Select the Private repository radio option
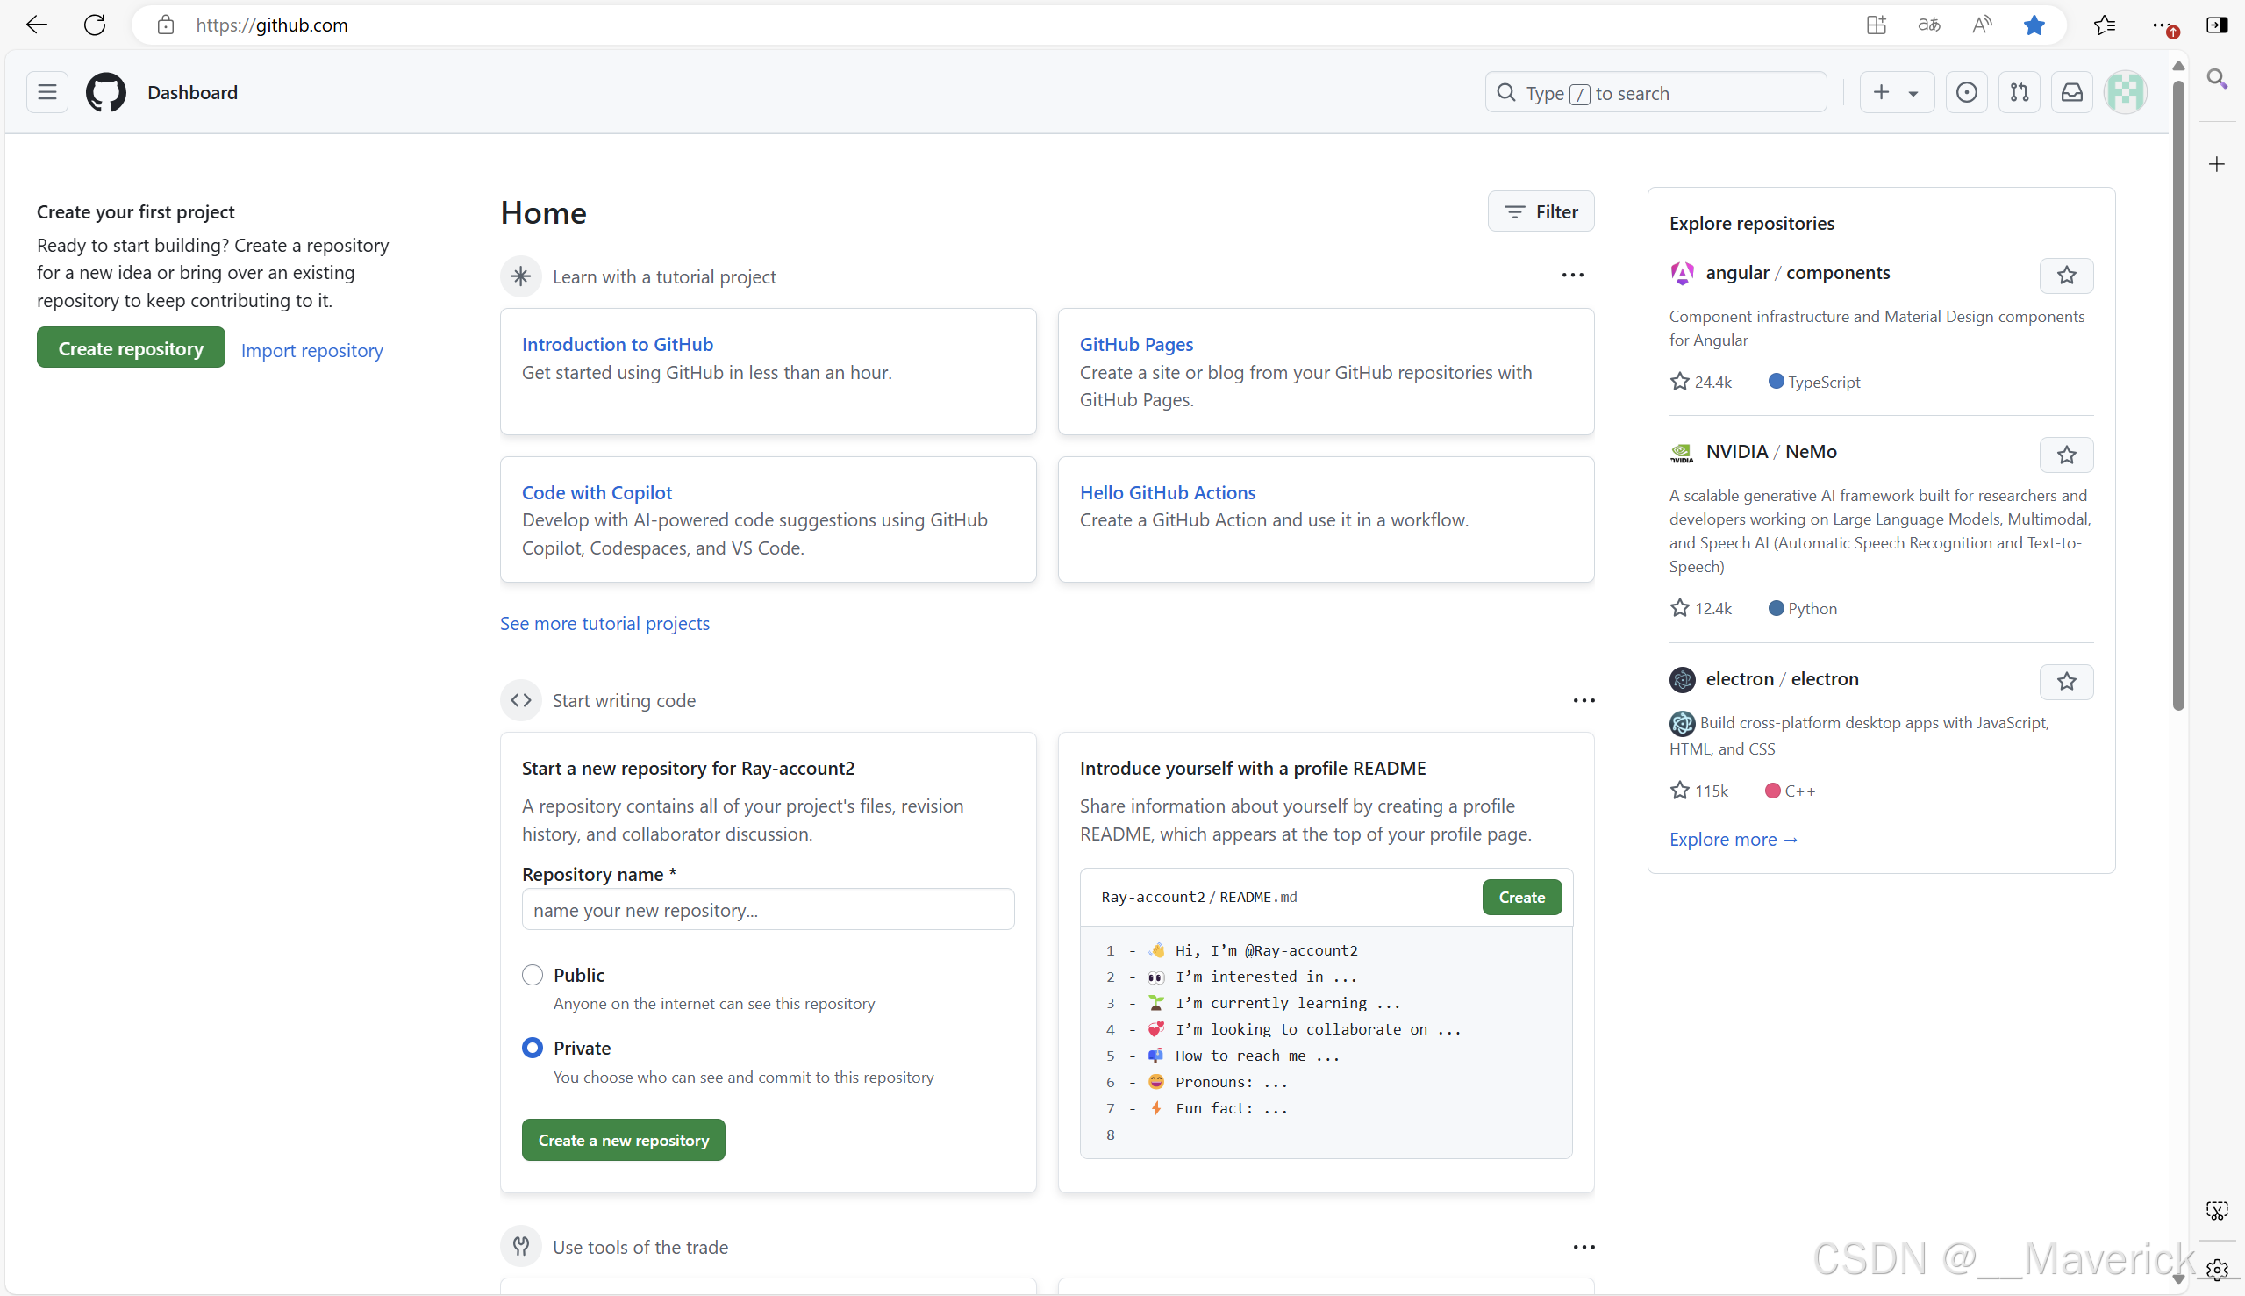 533,1048
